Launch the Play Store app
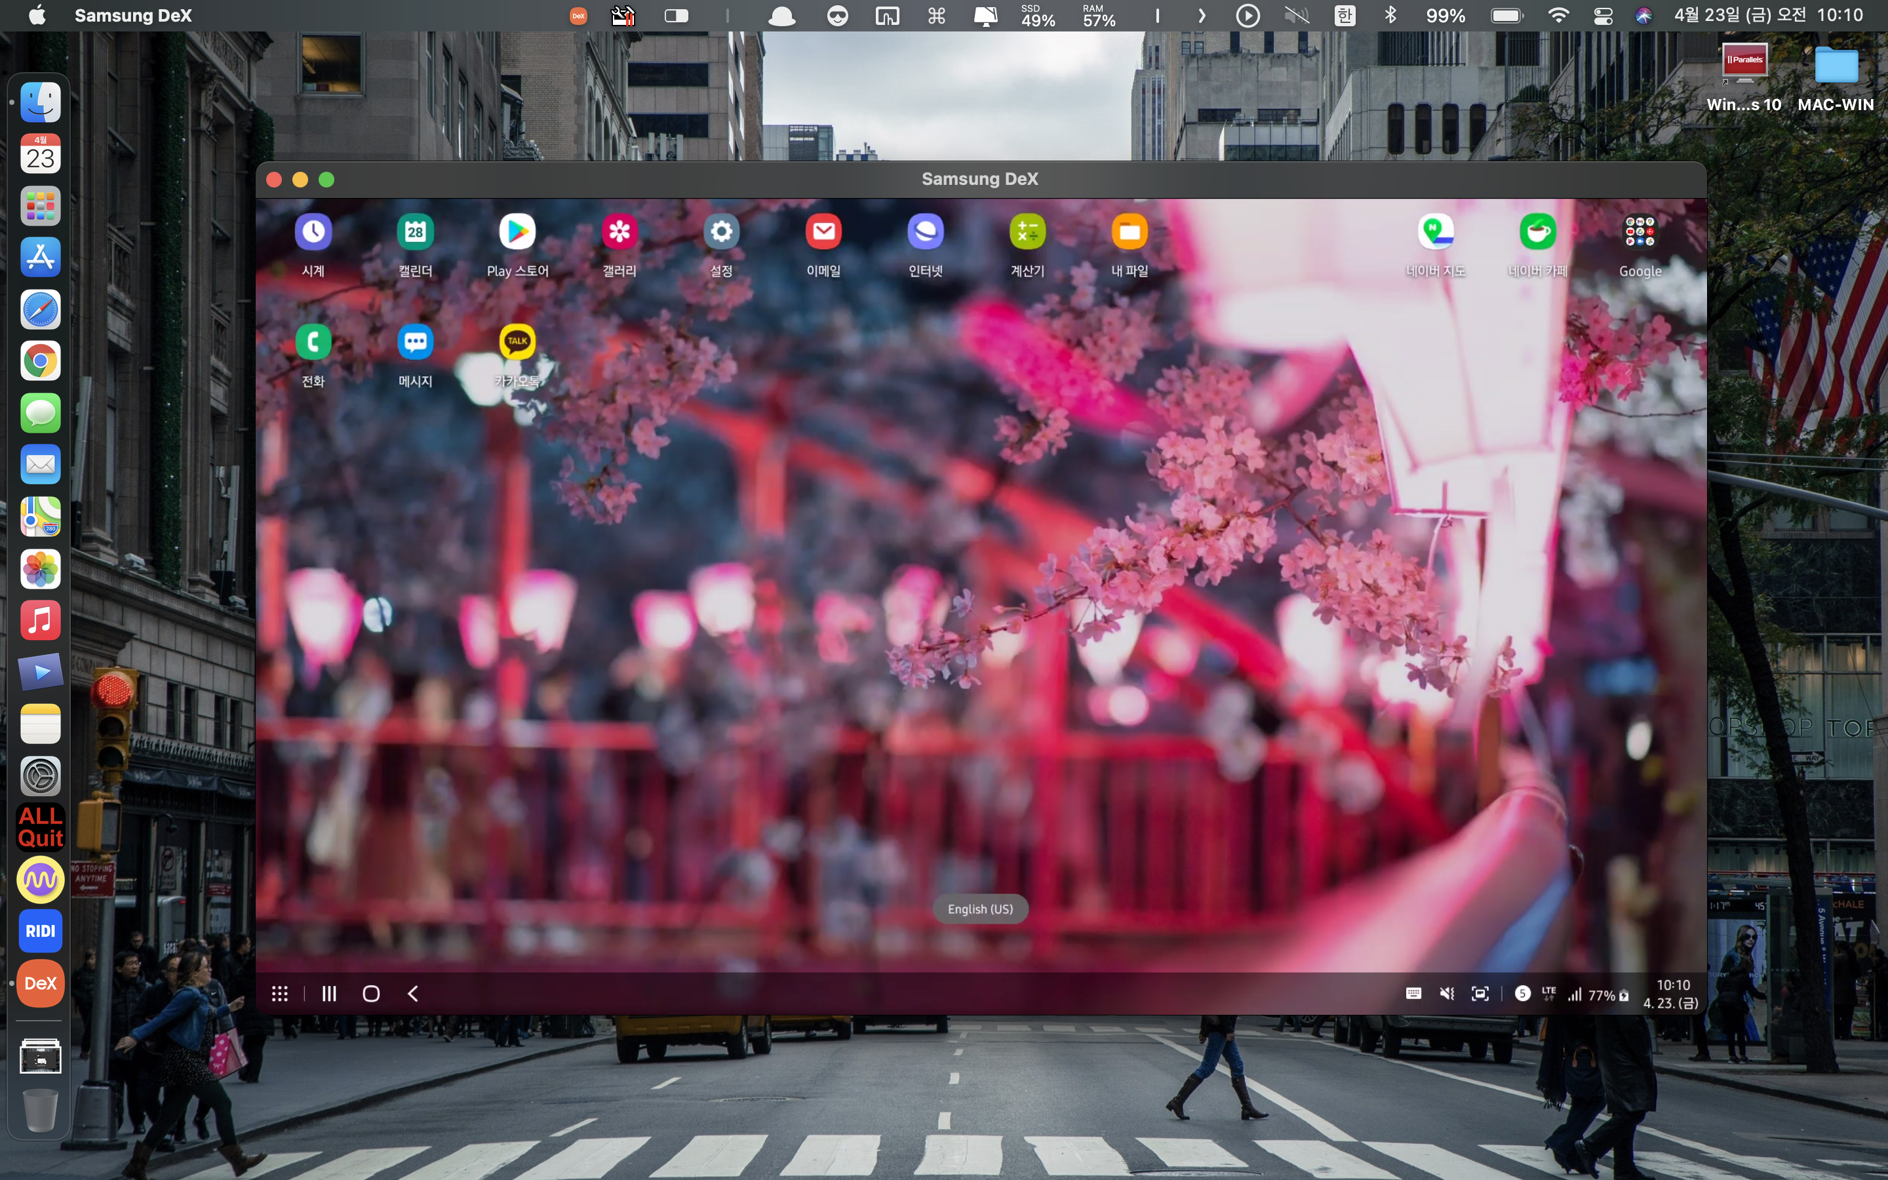 (517, 232)
